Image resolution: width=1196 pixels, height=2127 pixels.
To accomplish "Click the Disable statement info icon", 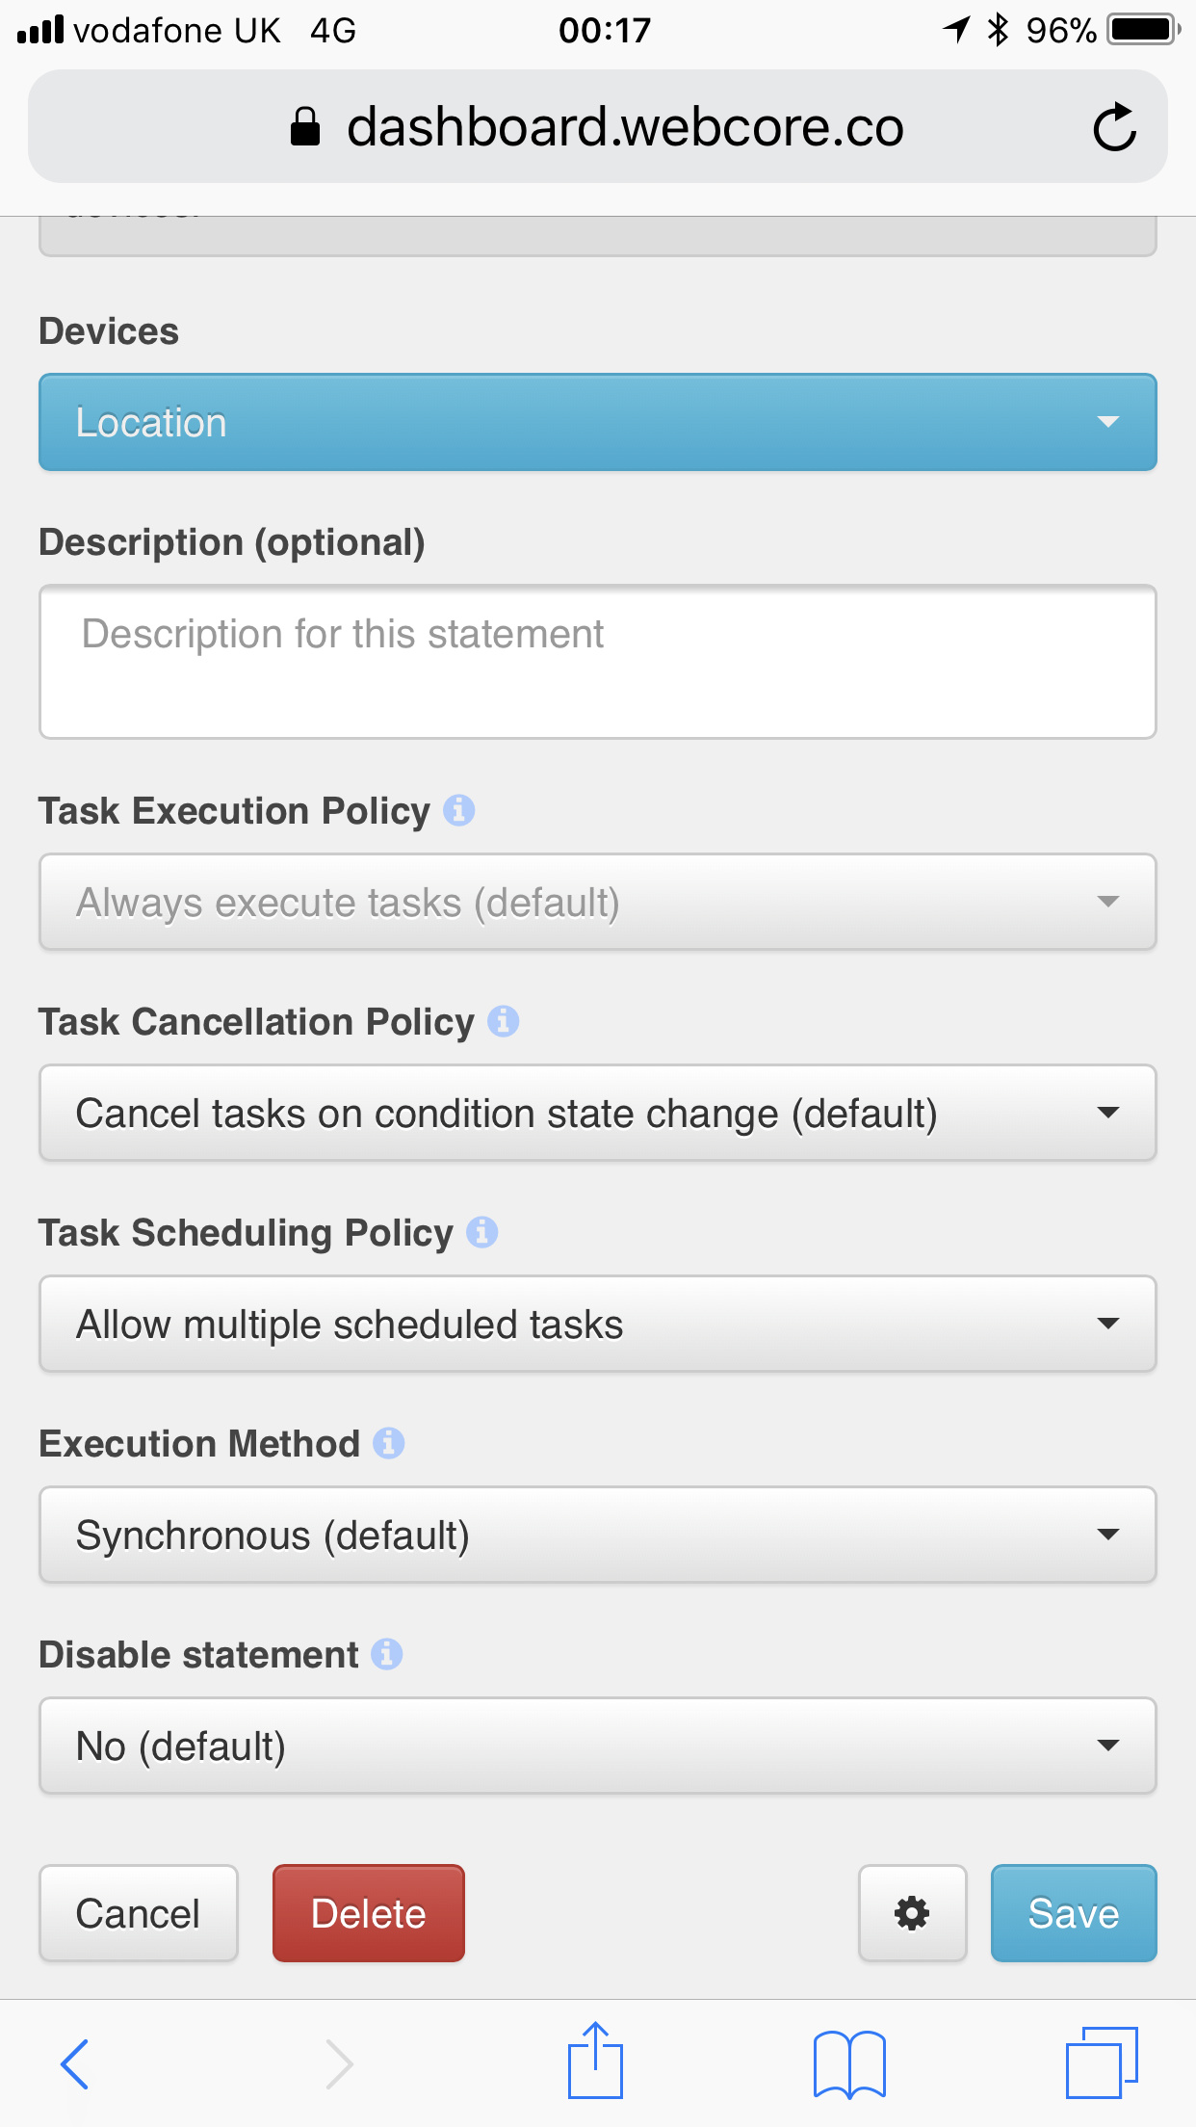I will click(x=386, y=1654).
